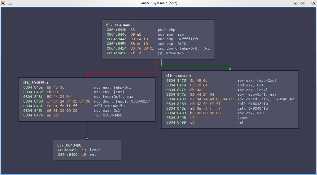Click the diamond restore window button
Image resolution: width=317 pixels, height=175 pixels.
(296, 3)
